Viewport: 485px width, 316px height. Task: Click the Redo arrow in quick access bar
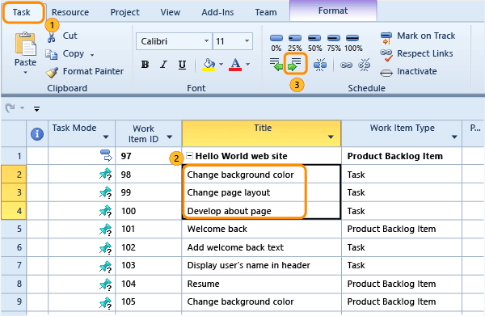pos(11,108)
